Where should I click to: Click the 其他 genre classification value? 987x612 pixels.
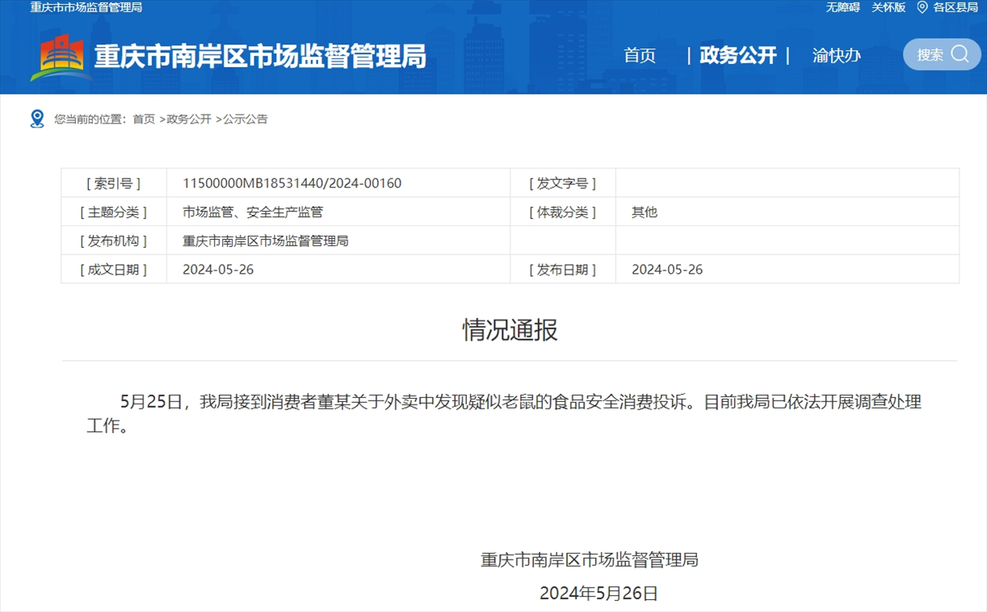[x=645, y=212]
